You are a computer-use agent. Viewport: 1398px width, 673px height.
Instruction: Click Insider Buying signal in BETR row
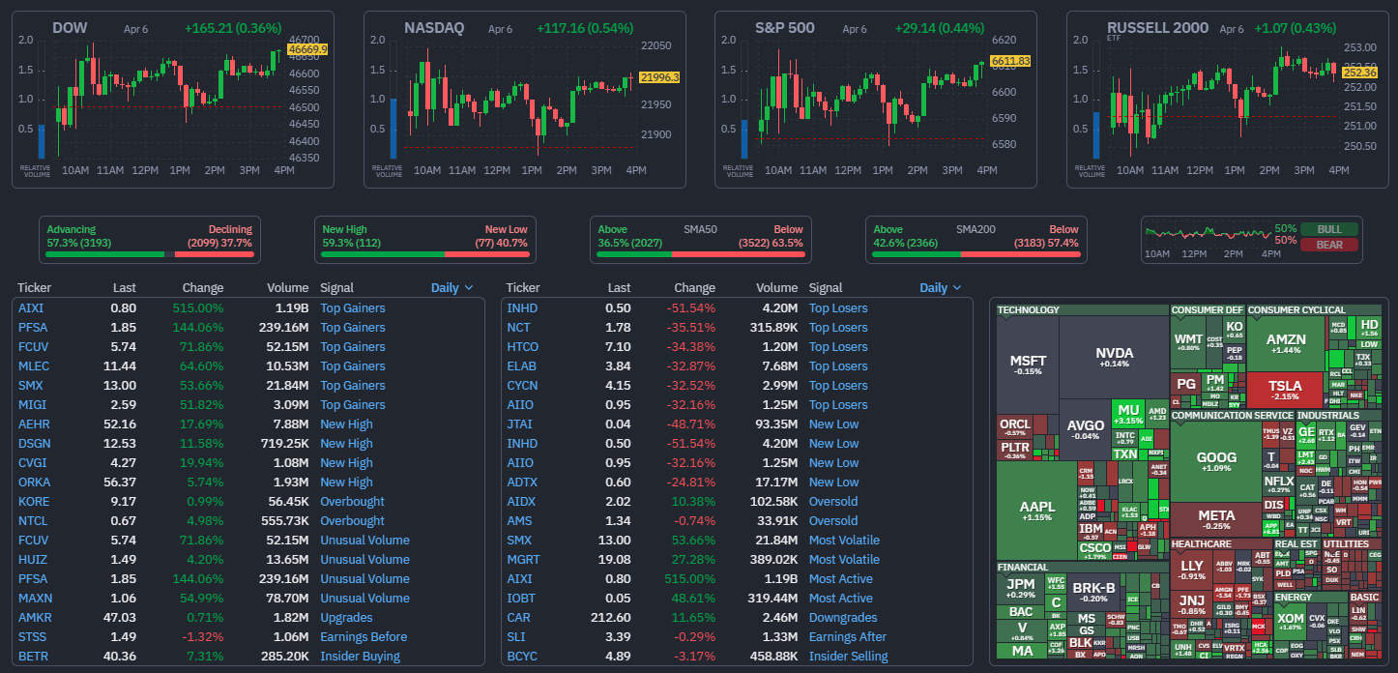[360, 656]
